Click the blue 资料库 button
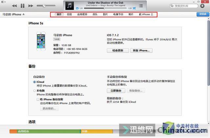210x138 pixels. (x=203, y=14)
